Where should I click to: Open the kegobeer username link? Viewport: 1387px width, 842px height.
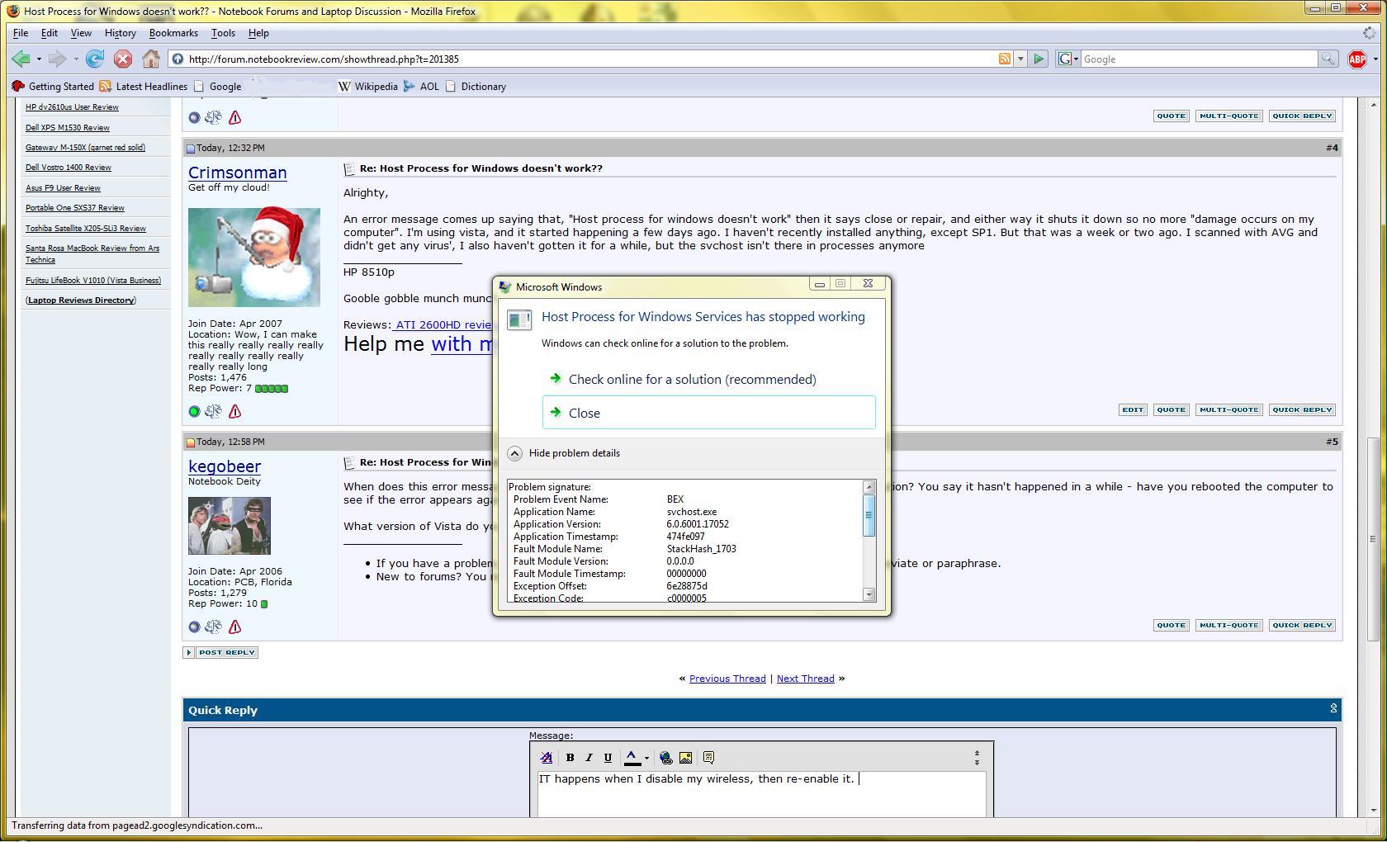tap(225, 466)
